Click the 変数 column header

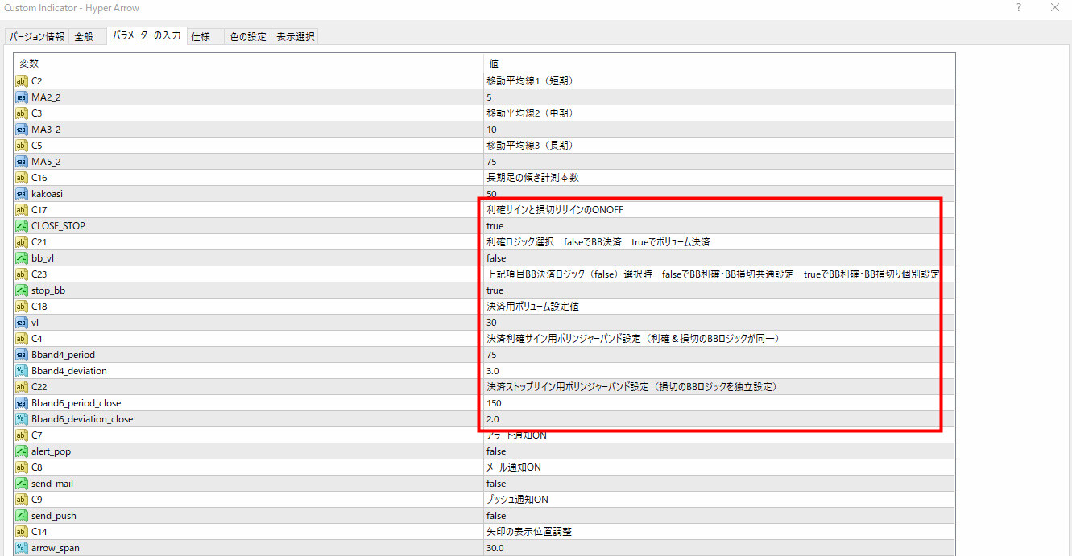[x=248, y=63]
